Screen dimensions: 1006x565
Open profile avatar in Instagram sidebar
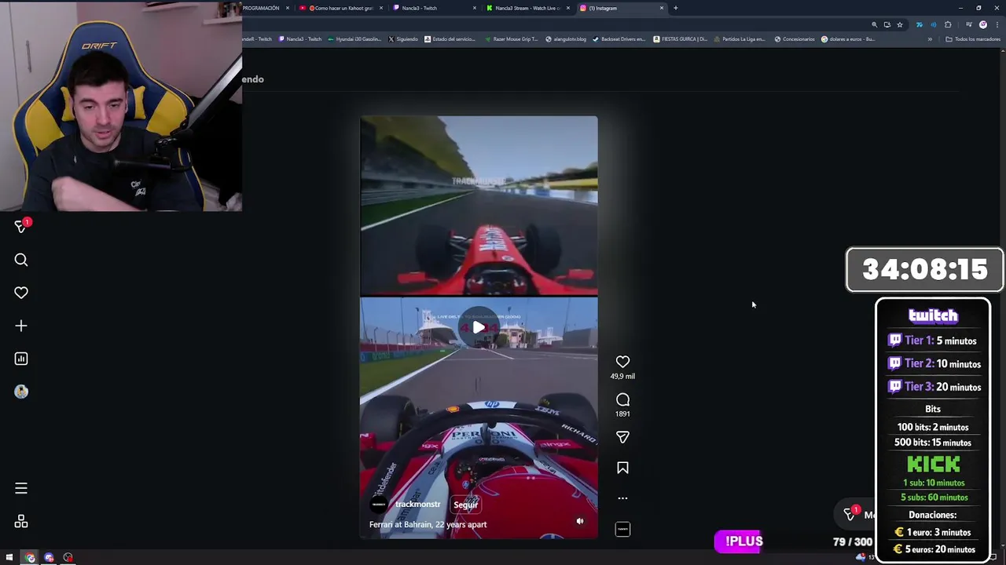tap(21, 392)
